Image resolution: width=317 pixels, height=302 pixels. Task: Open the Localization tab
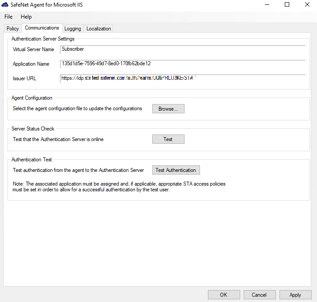point(98,29)
